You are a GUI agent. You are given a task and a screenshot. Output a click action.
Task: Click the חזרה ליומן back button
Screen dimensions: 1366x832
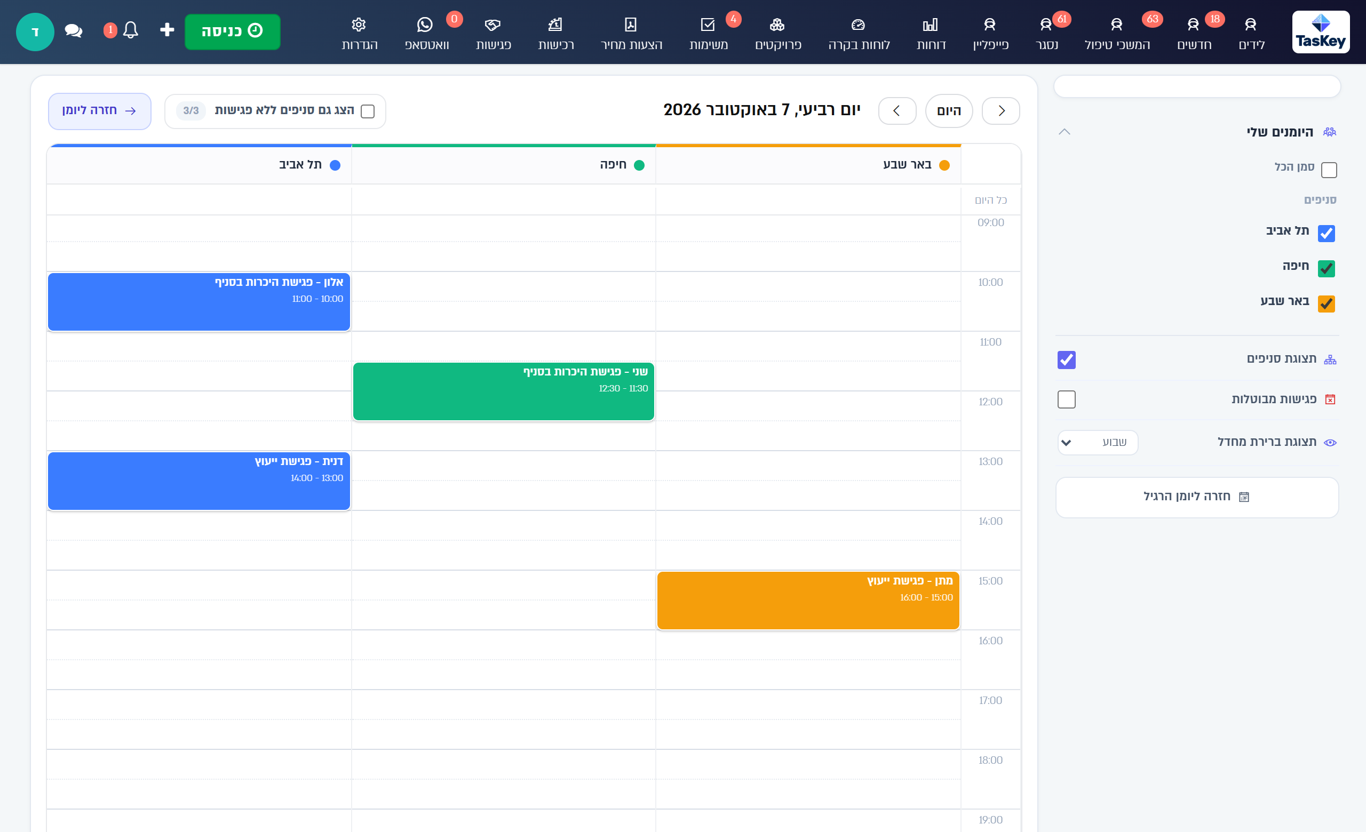[x=99, y=111]
